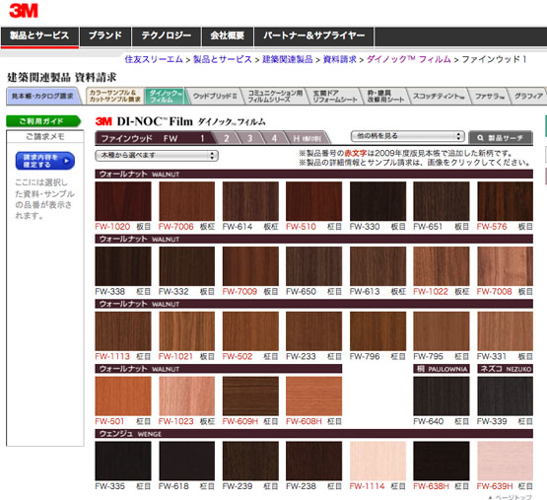Select カラーサンプル&カットサンプル請求 tab
547x500 pixels.
pyautogui.click(x=114, y=96)
